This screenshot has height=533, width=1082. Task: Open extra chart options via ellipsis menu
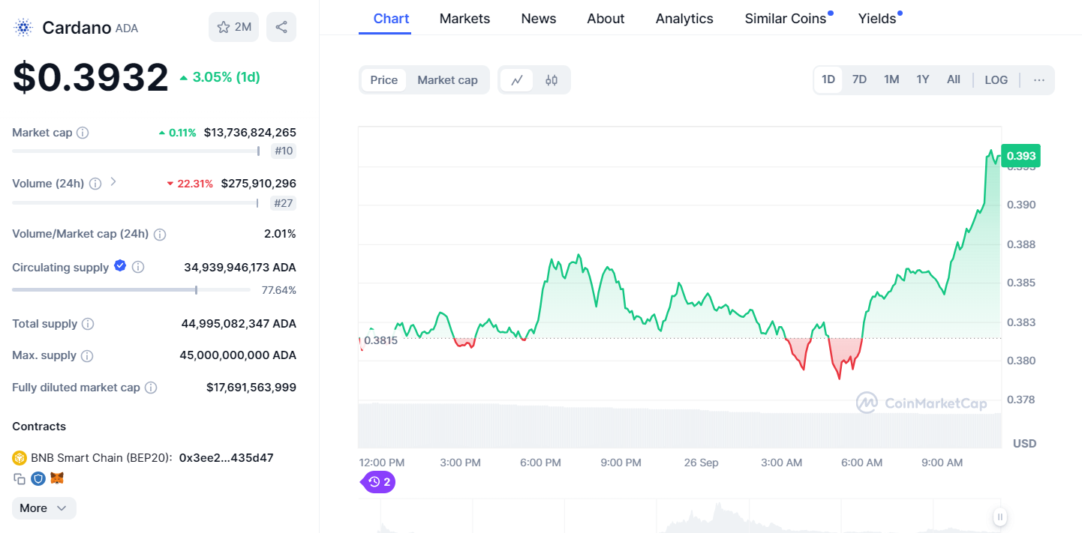pyautogui.click(x=1038, y=79)
